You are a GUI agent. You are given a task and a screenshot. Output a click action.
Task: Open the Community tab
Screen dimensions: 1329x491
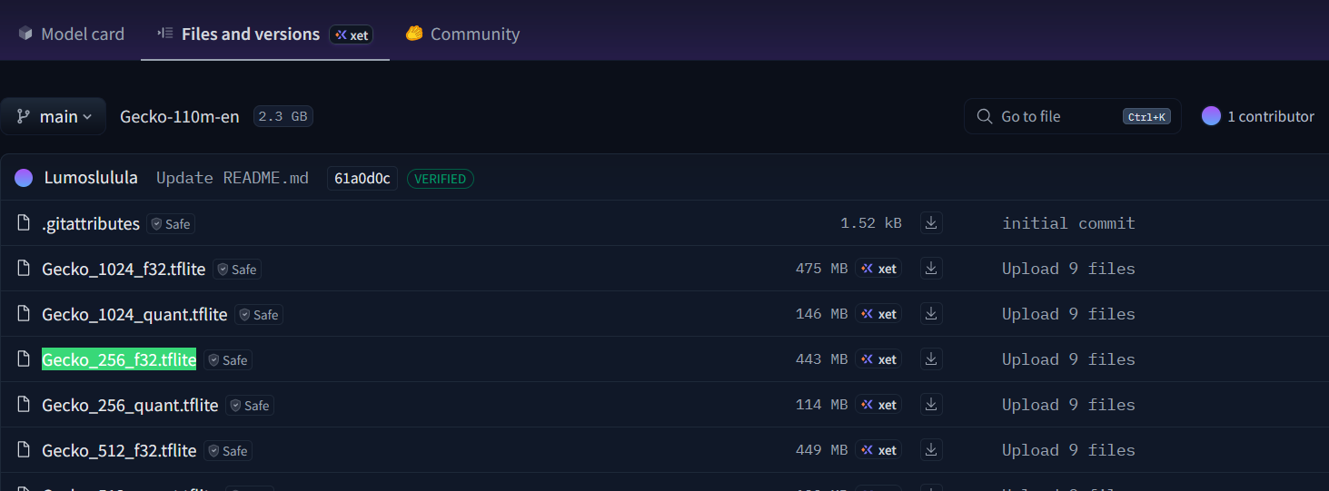point(462,34)
